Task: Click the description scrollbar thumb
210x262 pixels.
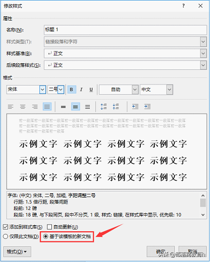Action: click(x=203, y=203)
